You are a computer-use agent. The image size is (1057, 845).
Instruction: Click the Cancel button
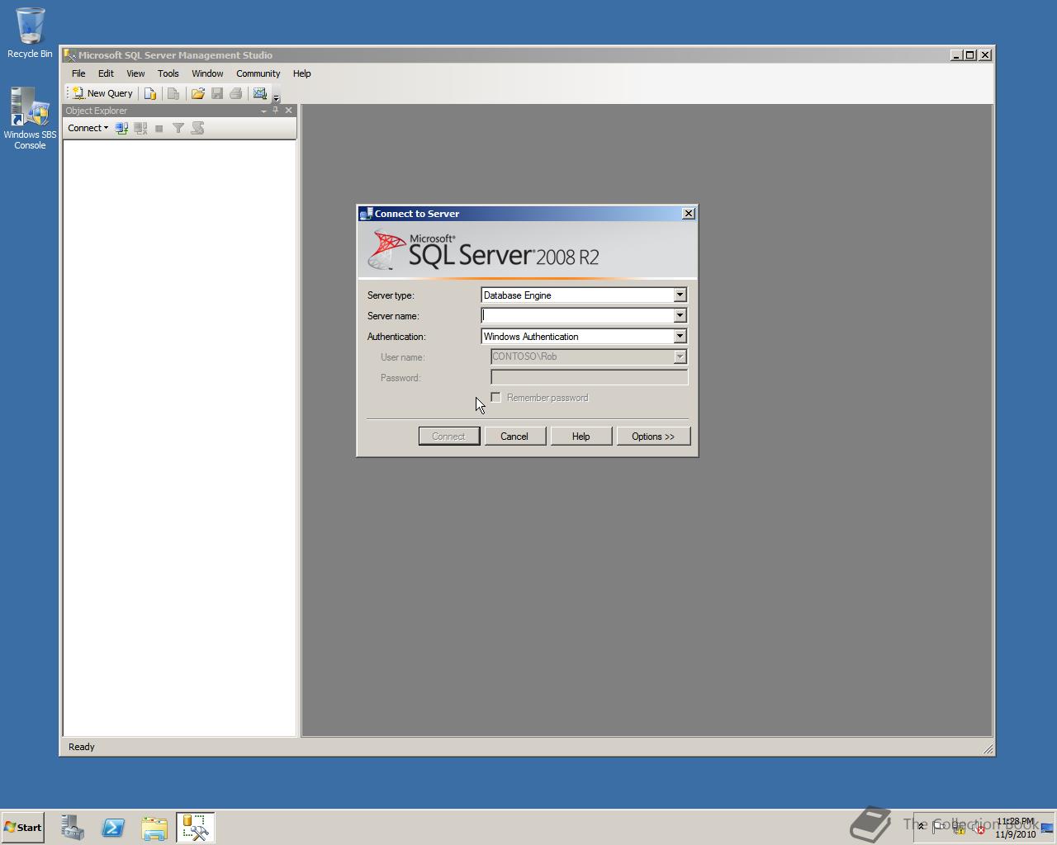514,437
